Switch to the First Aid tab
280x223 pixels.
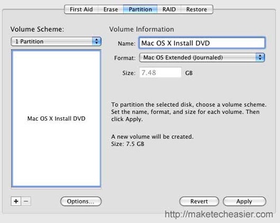tap(81, 10)
